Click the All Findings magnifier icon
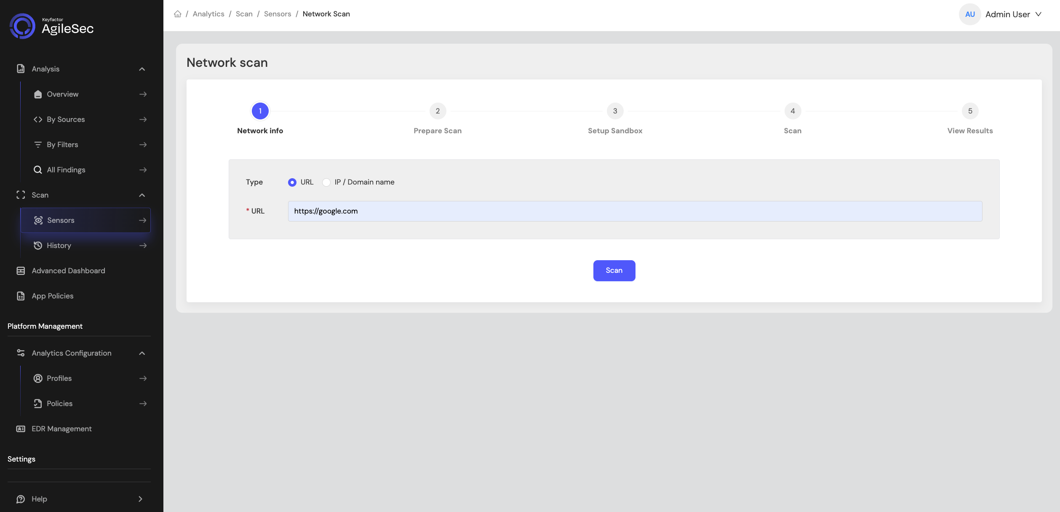 38,170
